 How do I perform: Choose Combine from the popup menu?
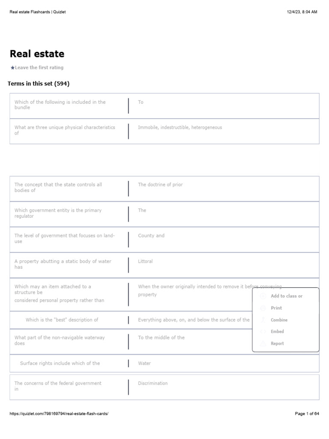[279, 320]
